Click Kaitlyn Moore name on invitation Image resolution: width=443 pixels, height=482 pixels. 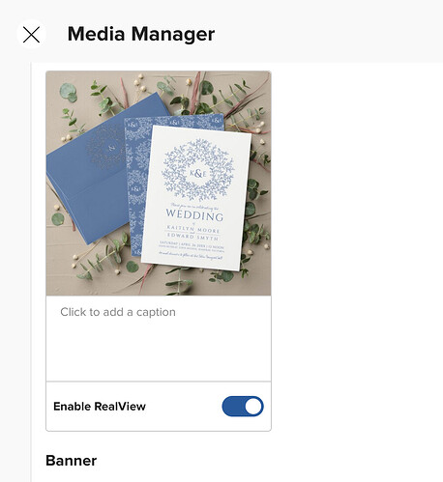[193, 229]
